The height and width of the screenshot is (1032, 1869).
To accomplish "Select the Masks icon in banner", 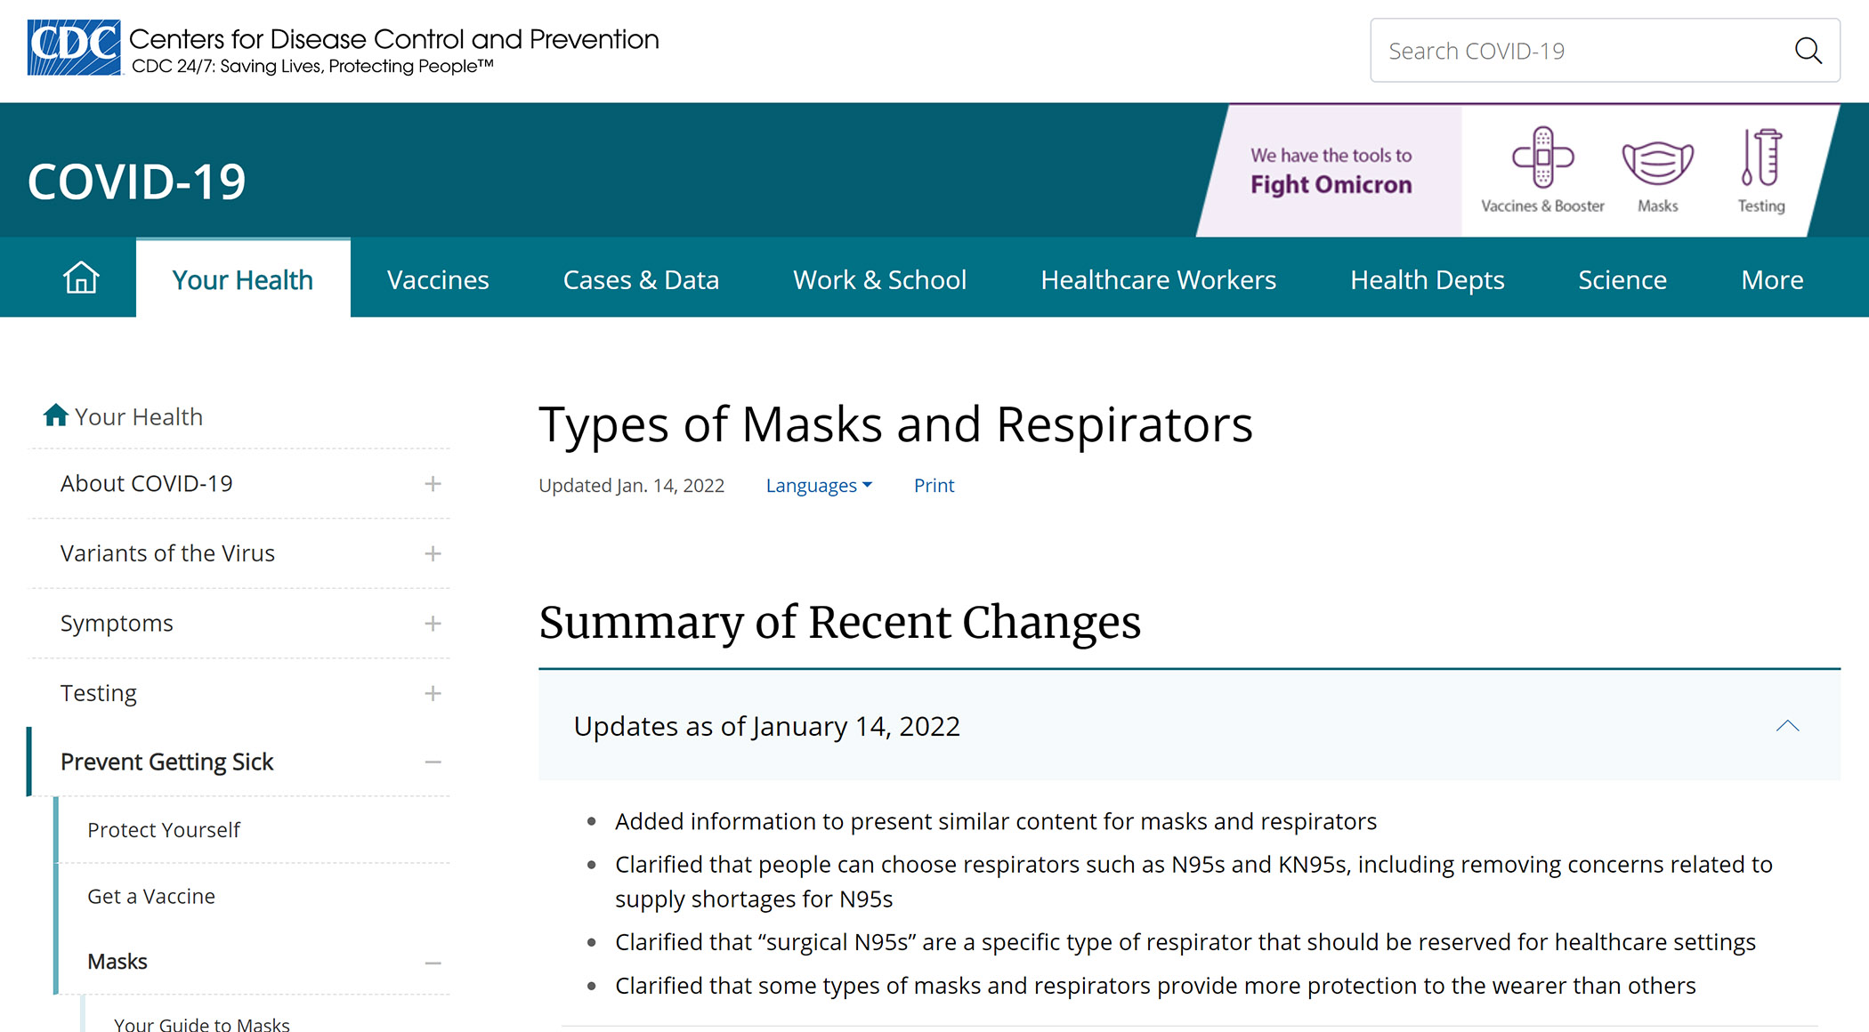I will click(x=1657, y=163).
